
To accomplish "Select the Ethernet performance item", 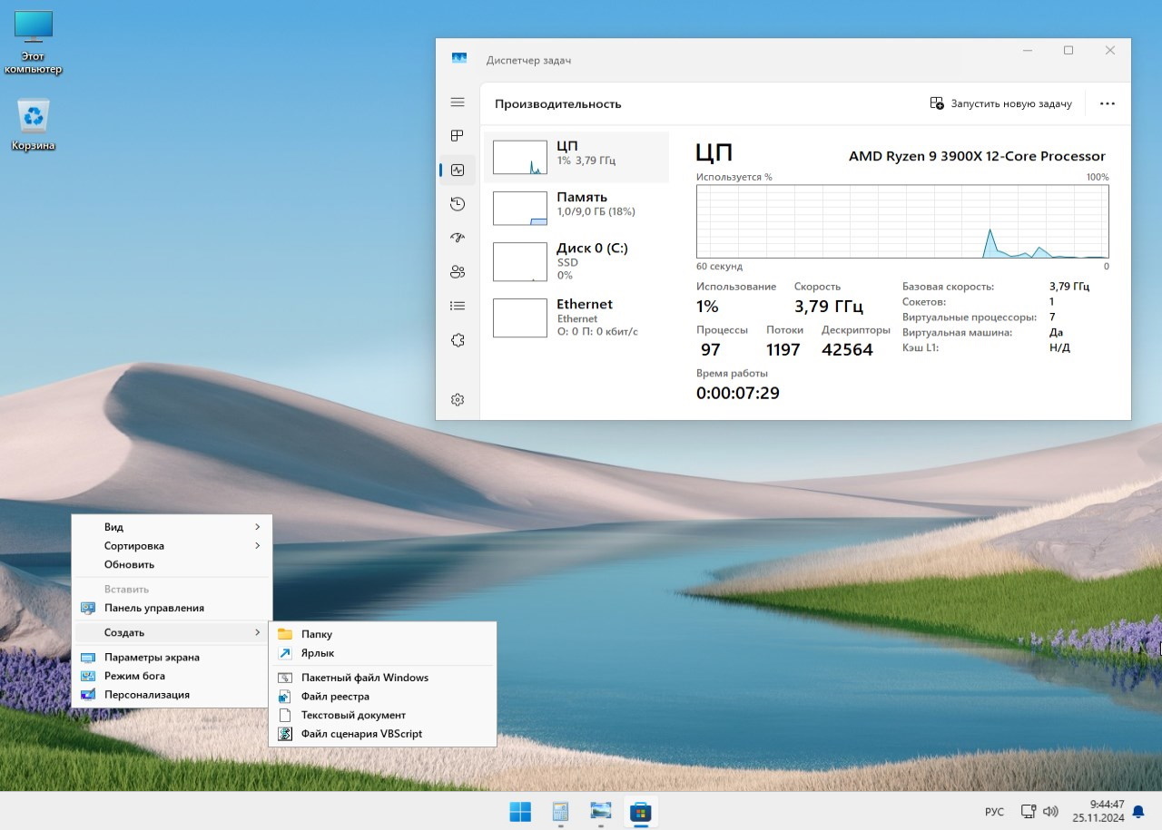I will pos(576,317).
